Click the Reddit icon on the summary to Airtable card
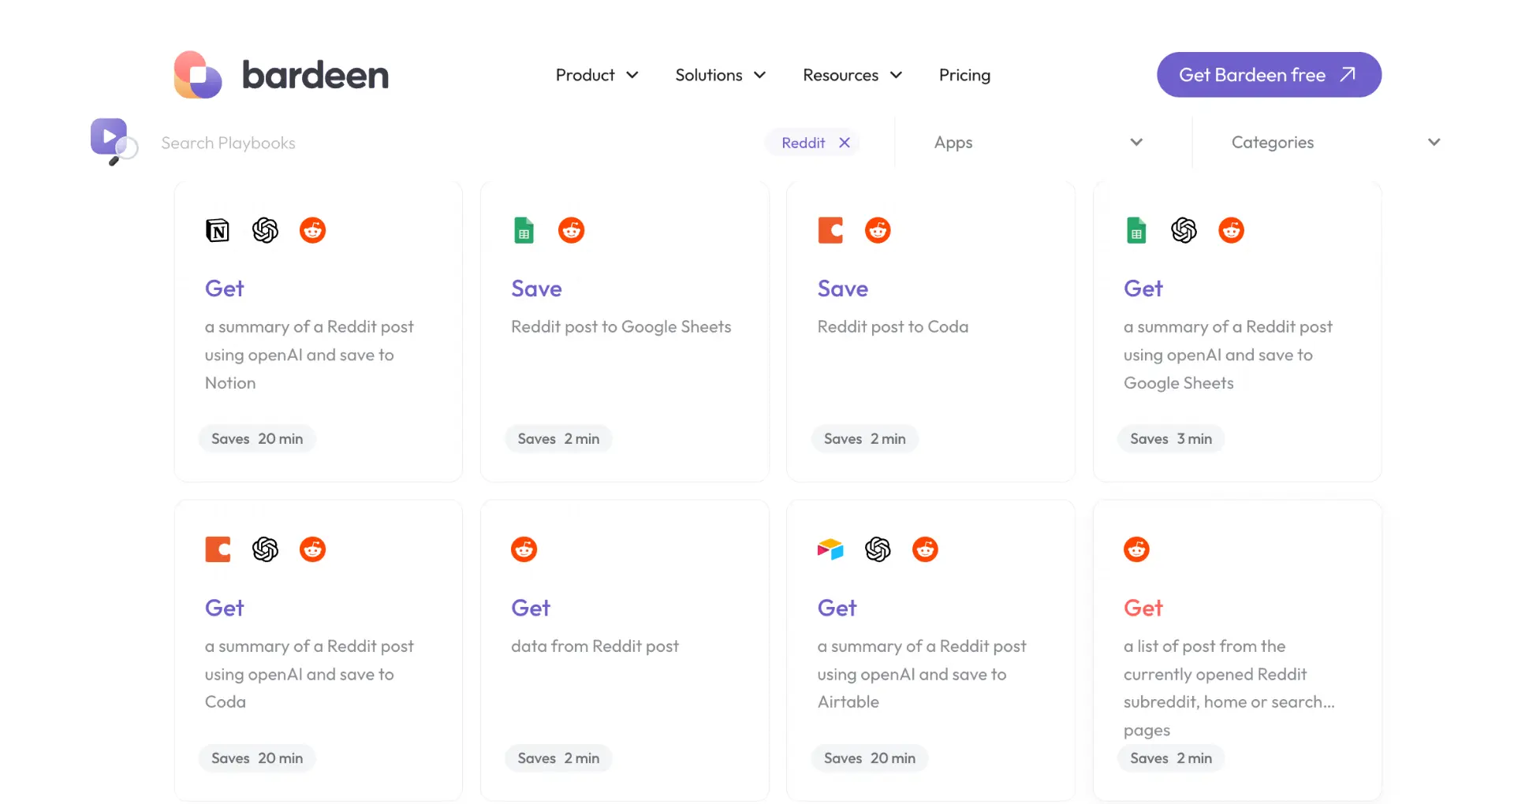The height and width of the screenshot is (804, 1514). click(x=926, y=549)
